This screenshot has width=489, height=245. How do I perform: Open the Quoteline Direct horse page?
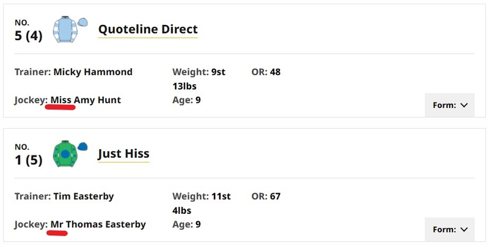click(x=148, y=29)
